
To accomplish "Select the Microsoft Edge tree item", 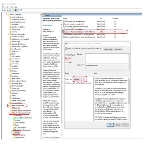I will click(15, 88).
